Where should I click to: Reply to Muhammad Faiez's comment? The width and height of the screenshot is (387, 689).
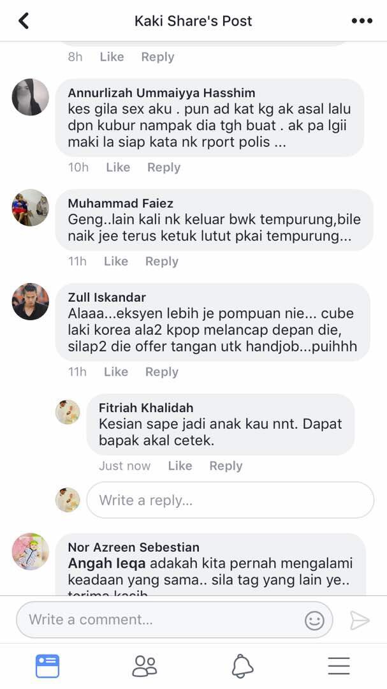tap(162, 262)
